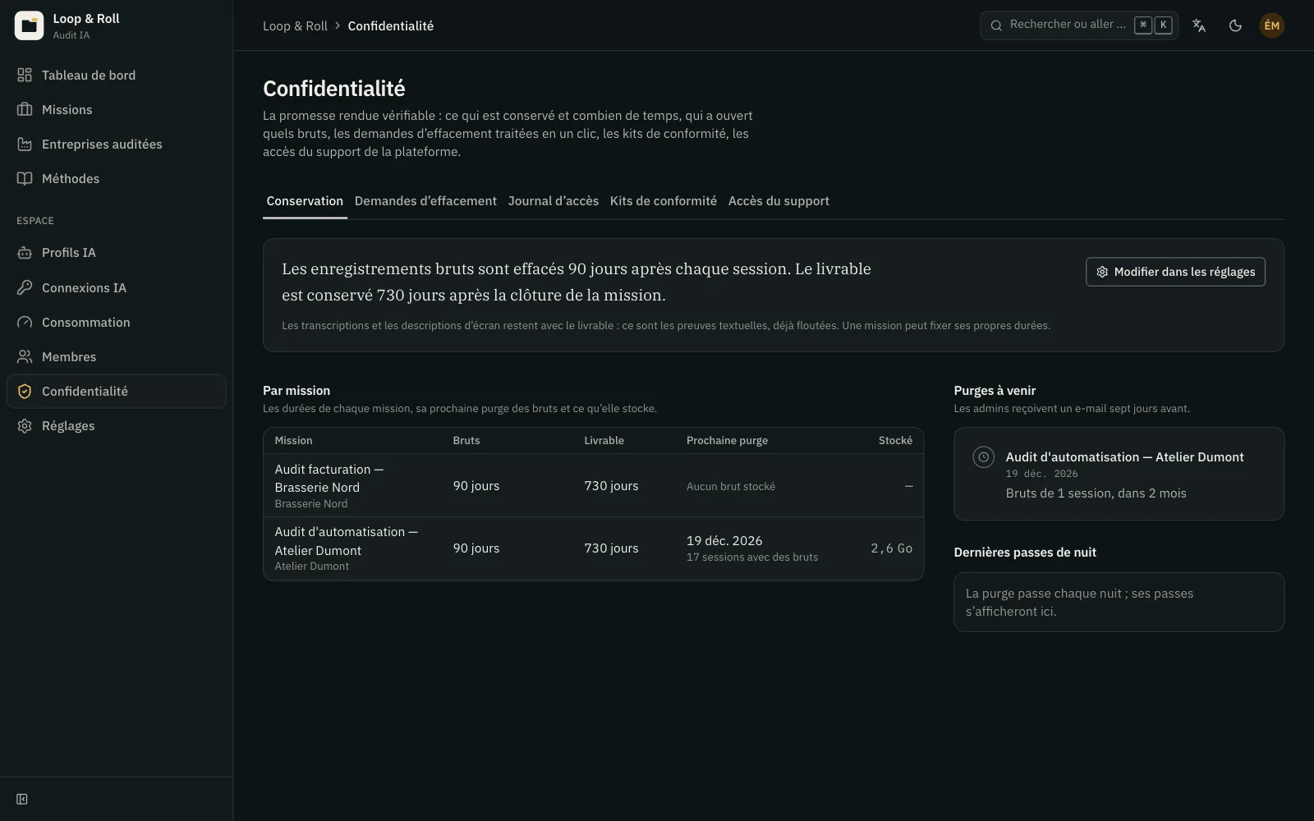Click the Entreprises auditées factory icon

[25, 144]
